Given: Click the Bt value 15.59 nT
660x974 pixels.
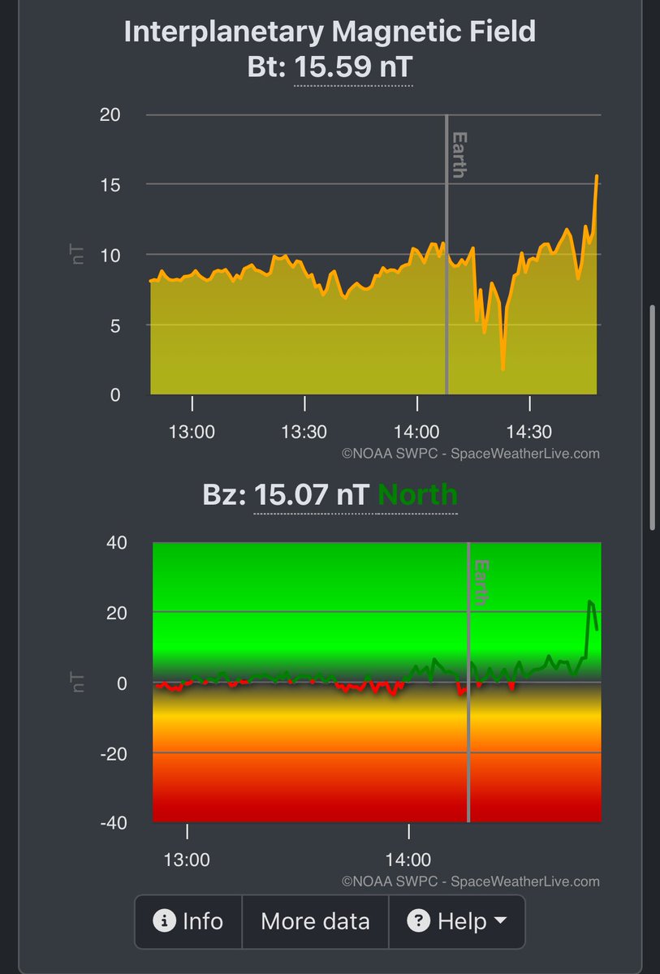Looking at the screenshot, I should click(353, 68).
